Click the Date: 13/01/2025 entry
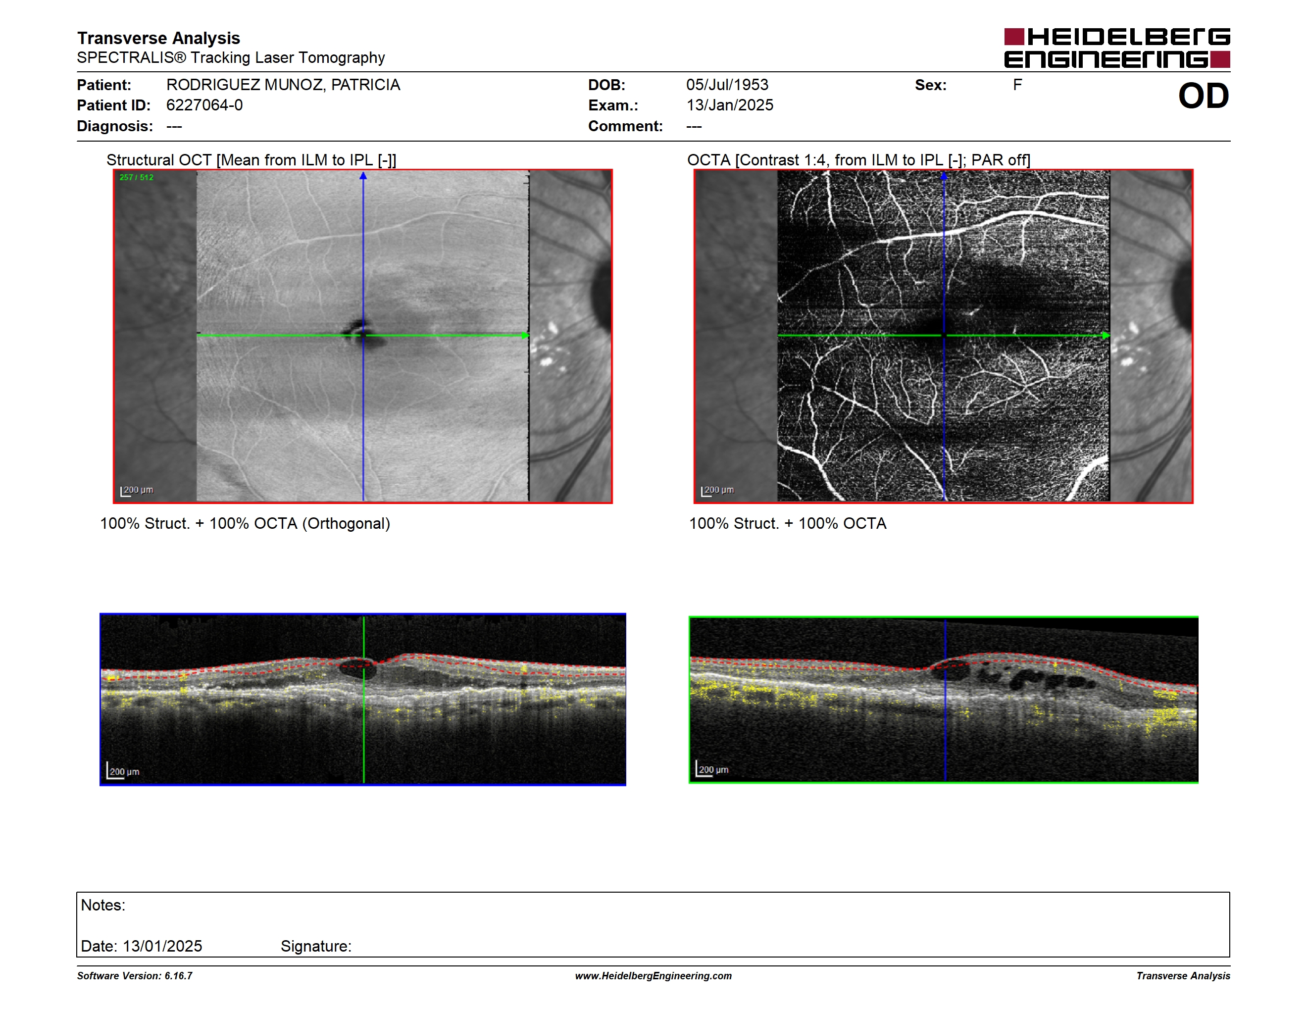This screenshot has height=1010, width=1307. tap(141, 946)
